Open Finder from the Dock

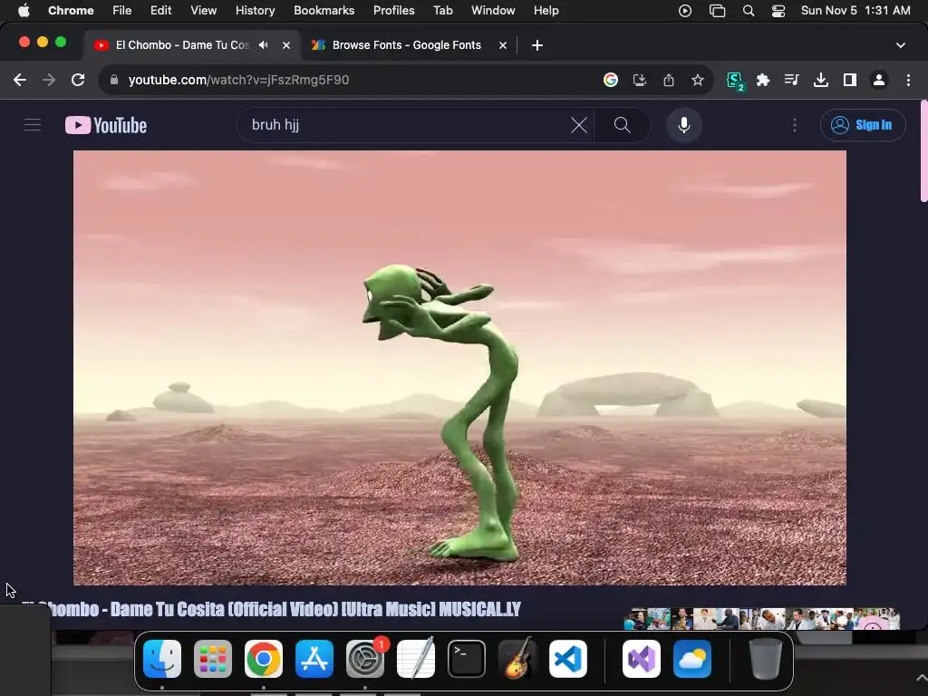pyautogui.click(x=162, y=659)
